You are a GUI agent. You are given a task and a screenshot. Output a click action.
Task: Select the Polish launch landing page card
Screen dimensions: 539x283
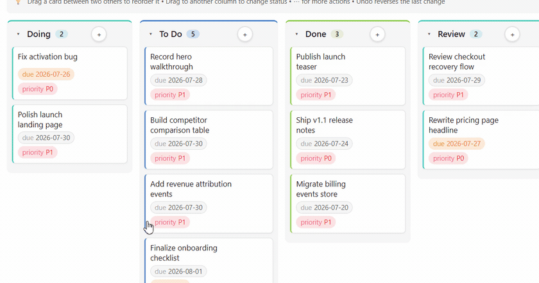coord(70,134)
